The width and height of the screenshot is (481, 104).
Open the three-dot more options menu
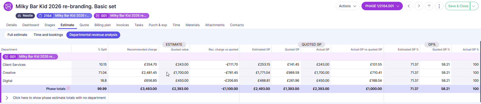coord(439,6)
